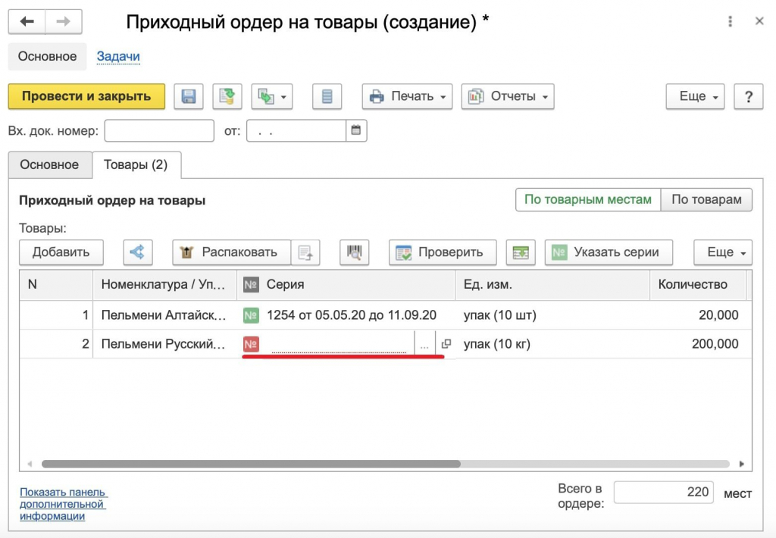776x538 pixels.
Task: Focus the Вх. док. номер field
Action: 159,130
